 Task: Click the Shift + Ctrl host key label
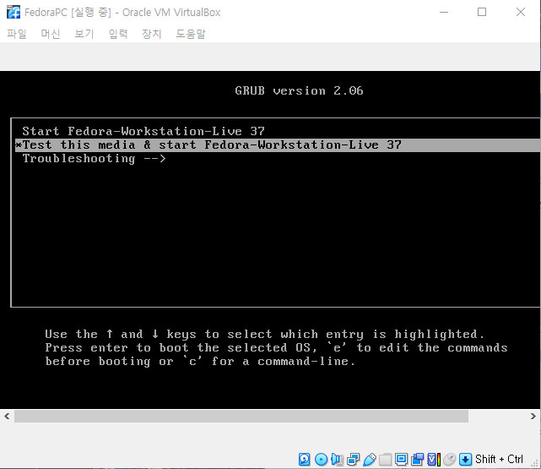(499, 460)
